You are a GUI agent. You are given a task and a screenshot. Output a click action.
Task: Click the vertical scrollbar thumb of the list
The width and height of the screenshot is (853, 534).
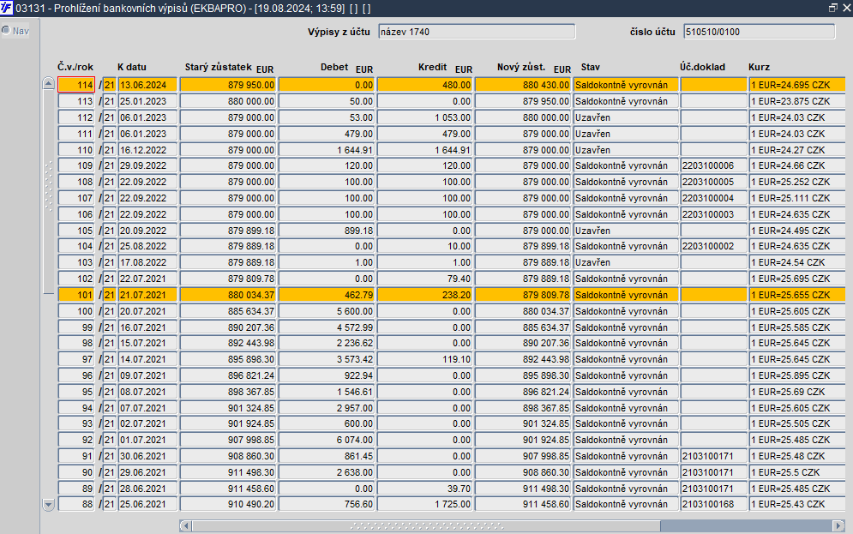(x=48, y=190)
